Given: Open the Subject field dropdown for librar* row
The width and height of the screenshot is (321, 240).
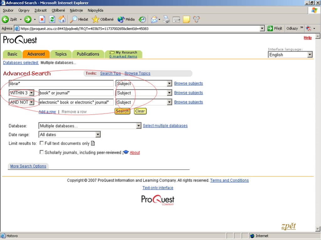Looking at the screenshot, I should [x=169, y=83].
